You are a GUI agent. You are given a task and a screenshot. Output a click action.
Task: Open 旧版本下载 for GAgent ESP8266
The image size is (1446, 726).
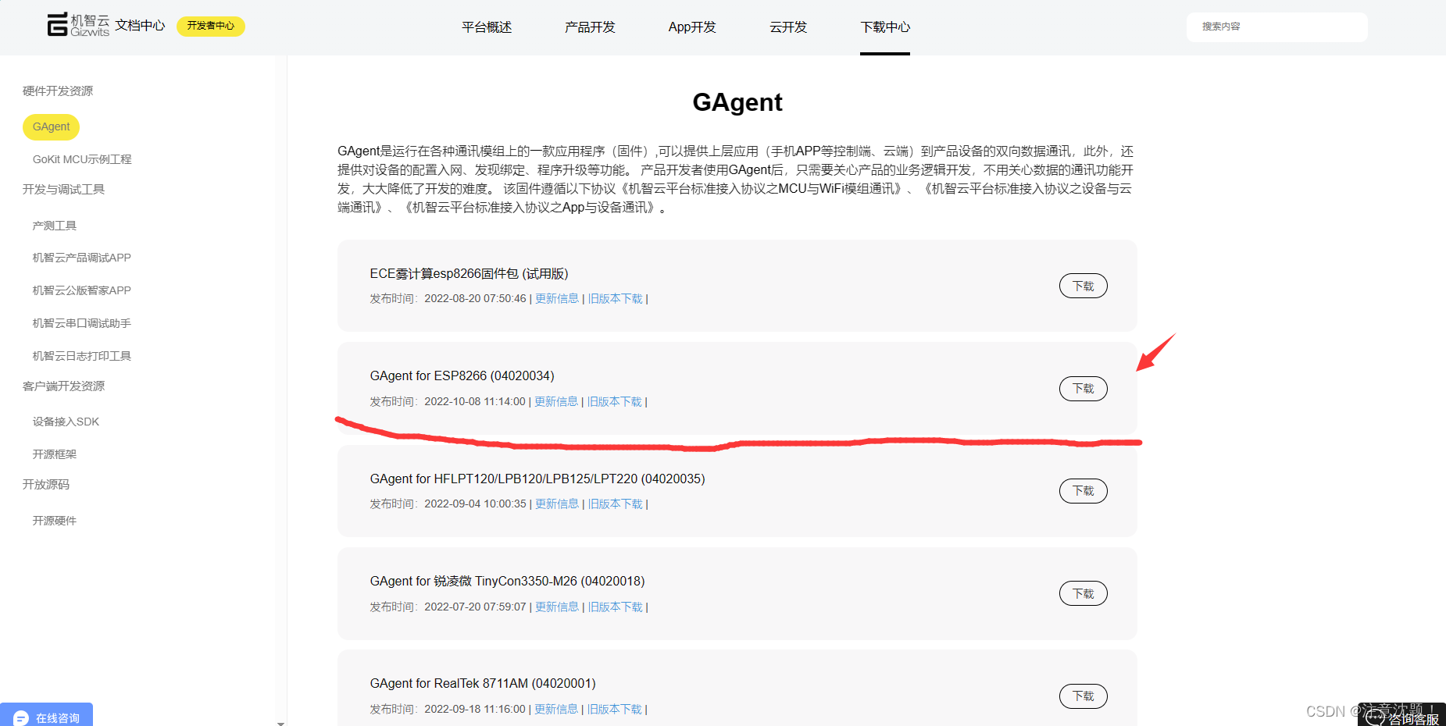[615, 402]
